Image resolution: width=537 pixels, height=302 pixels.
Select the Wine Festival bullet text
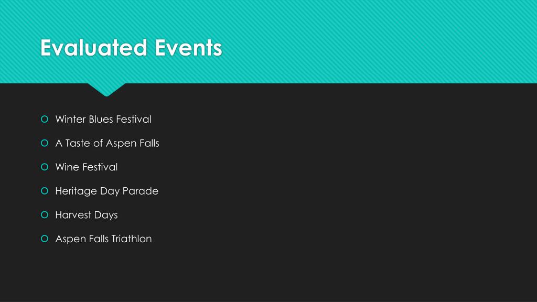click(x=87, y=167)
